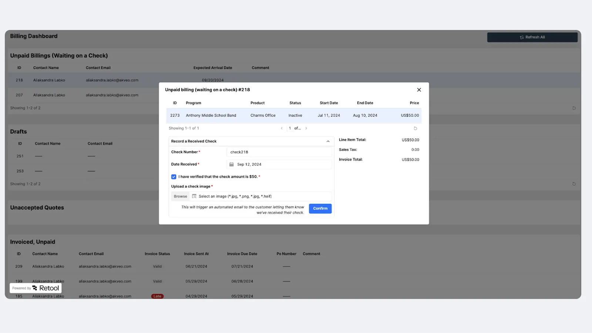Sort by Invoice Due Date column
Viewport: 592px width, 333px height.
click(242, 254)
